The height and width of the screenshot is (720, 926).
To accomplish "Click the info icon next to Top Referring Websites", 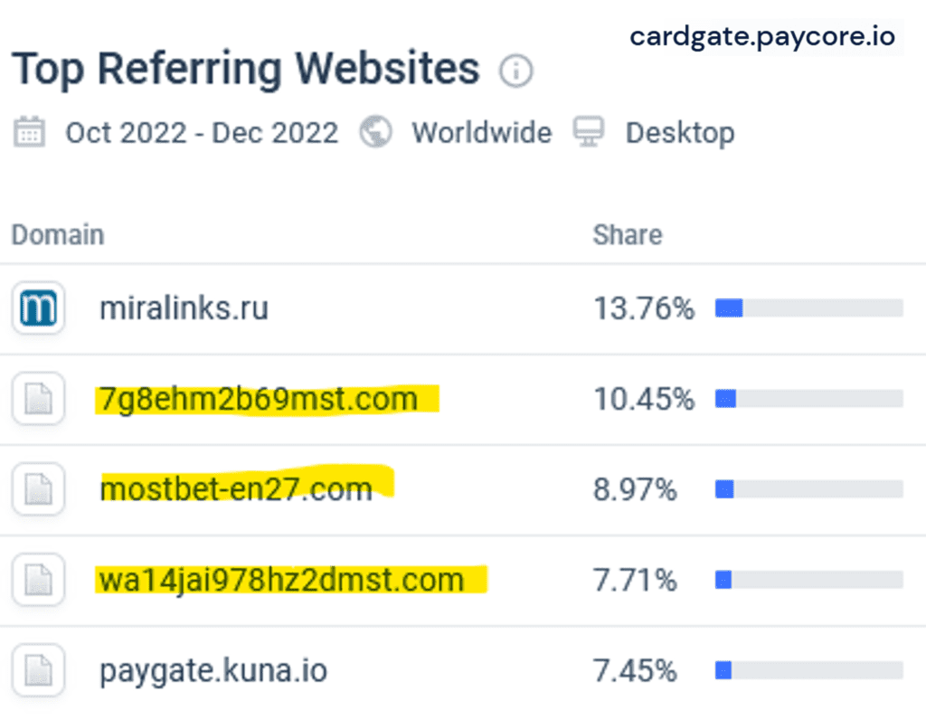I will click(515, 71).
